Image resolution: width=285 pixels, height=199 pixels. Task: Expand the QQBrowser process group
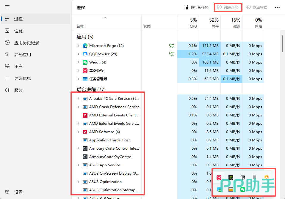click(x=78, y=54)
